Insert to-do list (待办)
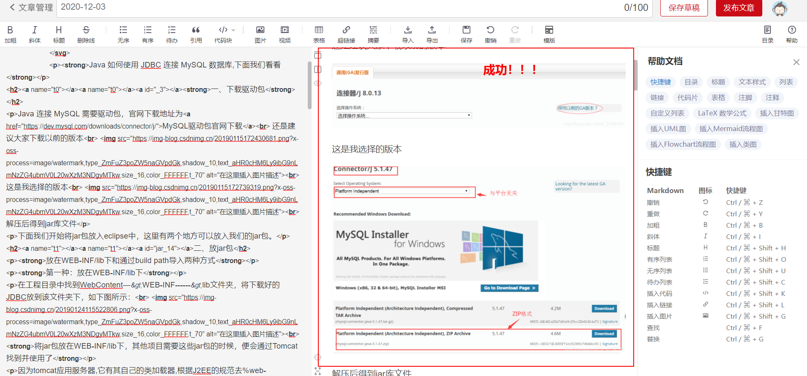The width and height of the screenshot is (807, 376). (172, 34)
